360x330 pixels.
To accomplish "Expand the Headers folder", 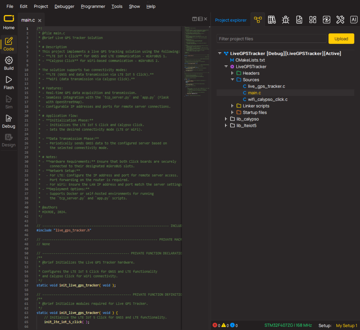I will tap(232, 73).
